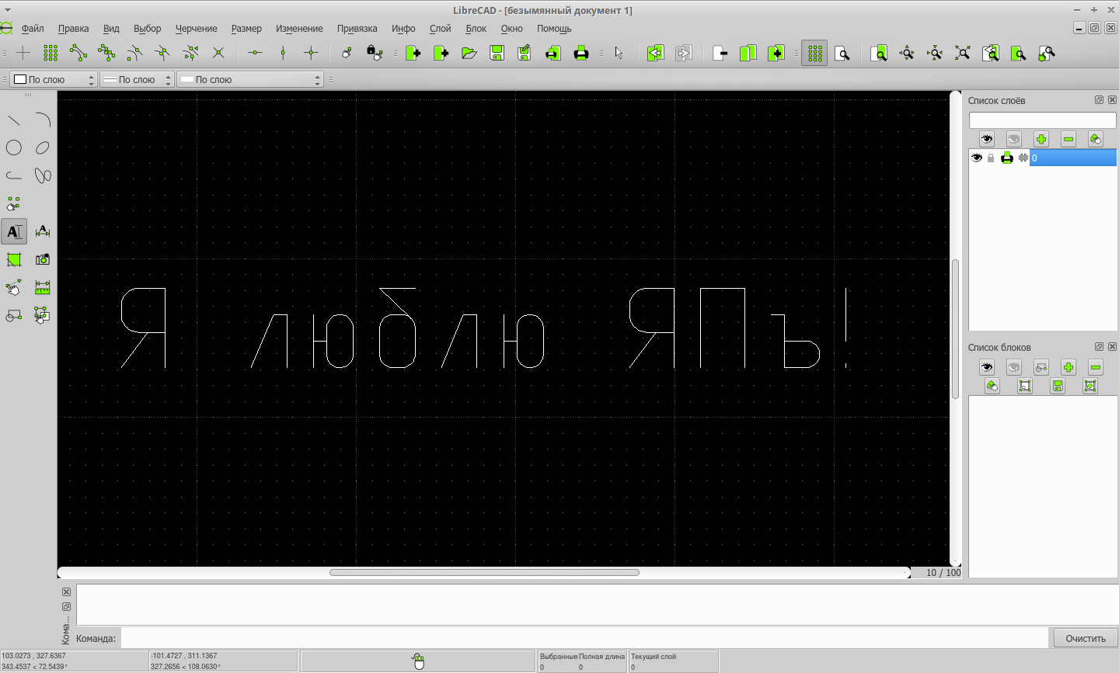Screen dimensions: 1119x673
Task: Click the Очистить button
Action: (x=1086, y=638)
